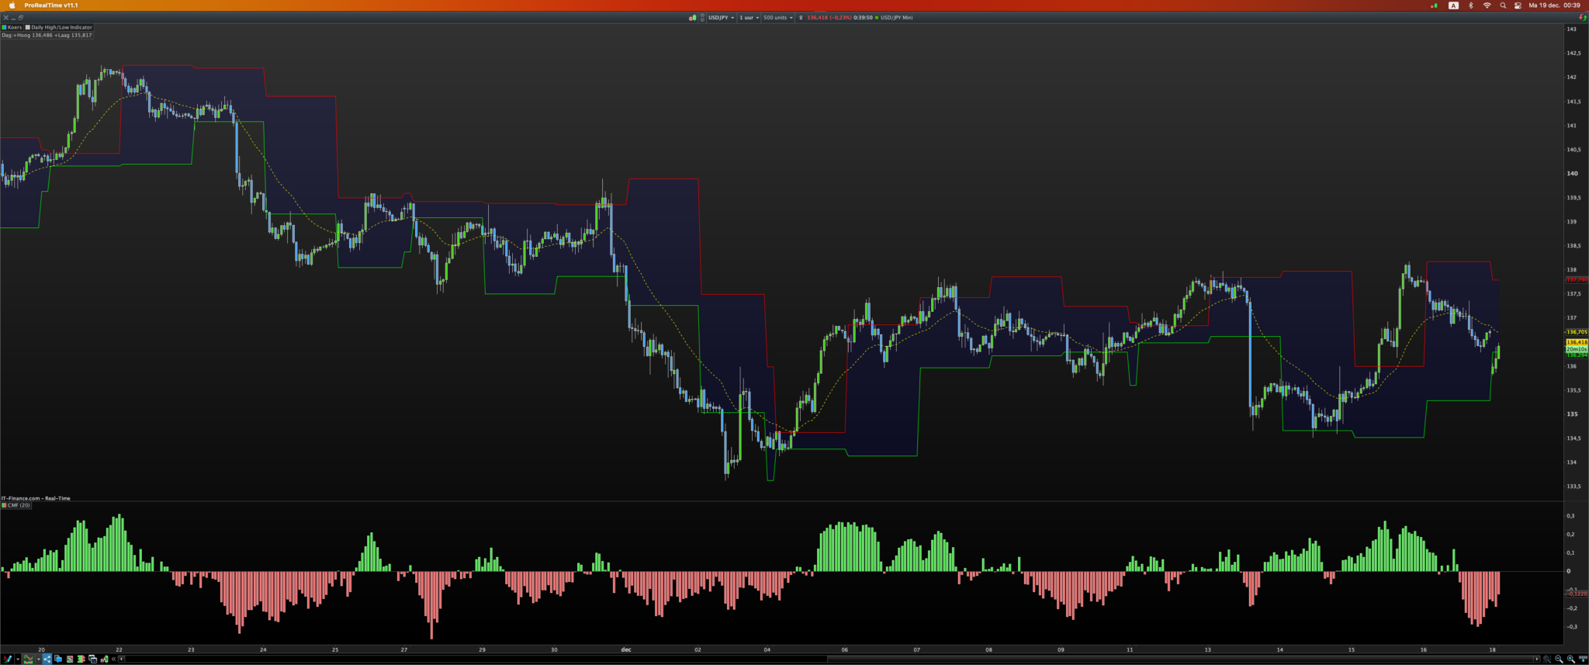Zoom in the chart
Image resolution: width=1589 pixels, height=665 pixels.
pyautogui.click(x=1570, y=659)
